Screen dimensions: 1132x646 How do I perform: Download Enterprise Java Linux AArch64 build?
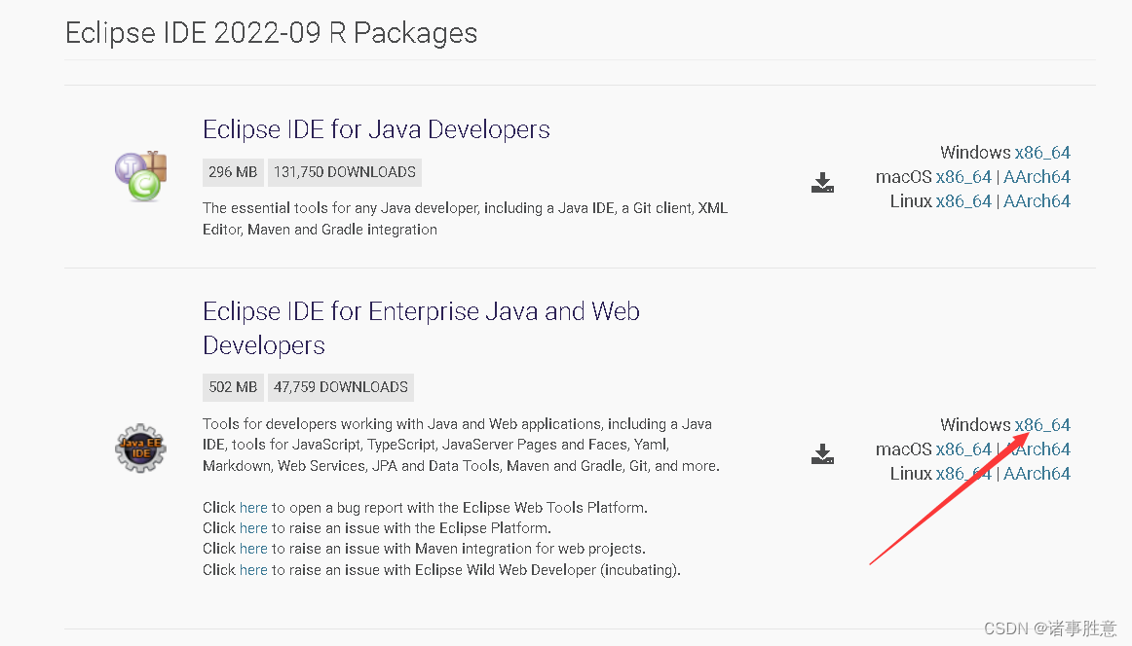1037,475
